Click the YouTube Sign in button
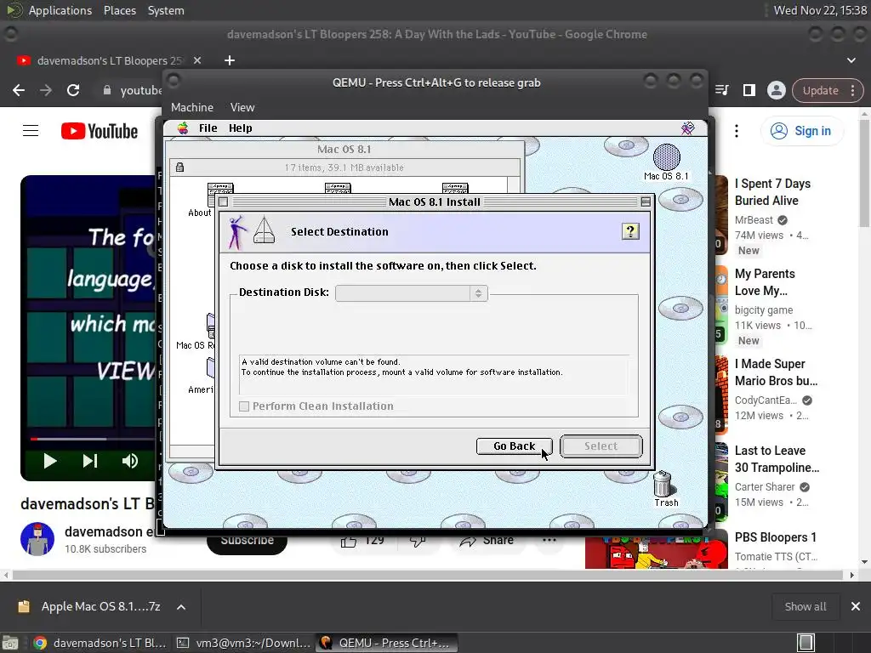The image size is (871, 653). pyautogui.click(x=801, y=131)
